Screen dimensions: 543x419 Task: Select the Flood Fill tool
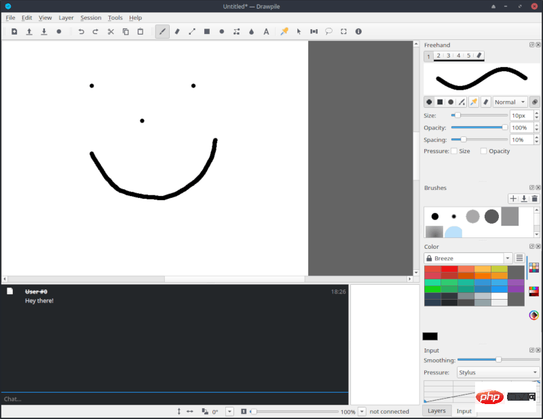tap(251, 31)
